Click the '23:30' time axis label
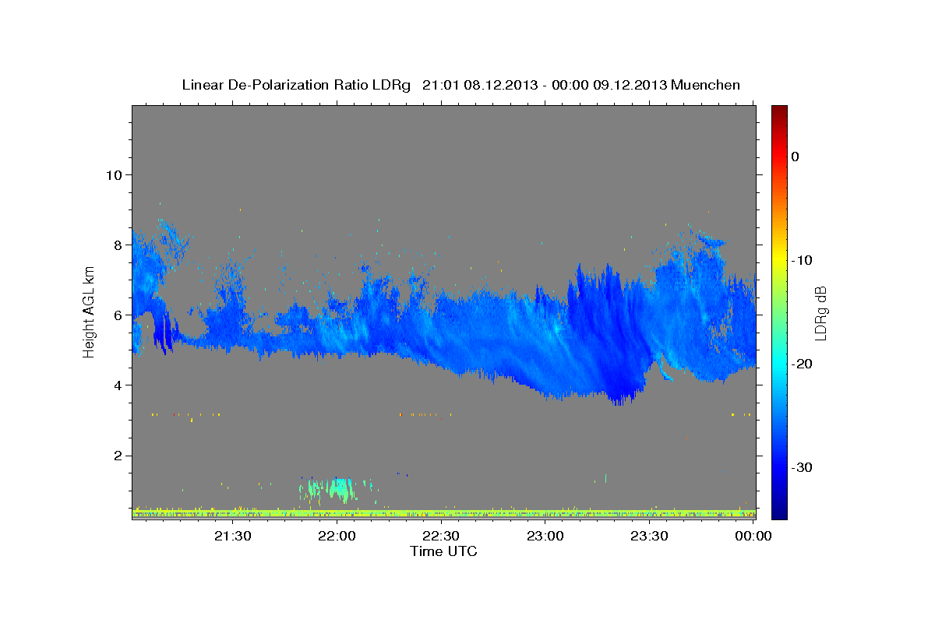935x623 pixels. (x=649, y=536)
